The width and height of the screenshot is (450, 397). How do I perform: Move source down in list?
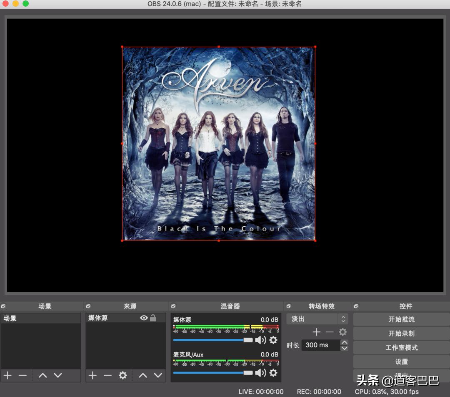158,375
